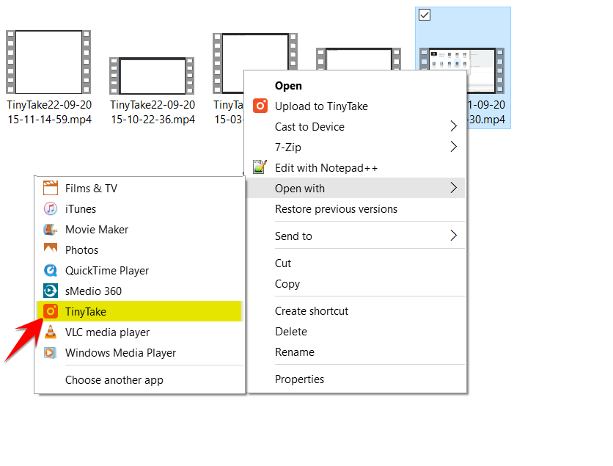Choose Copy from context menu
Screen dimensions: 613x466
[x=356, y=284]
